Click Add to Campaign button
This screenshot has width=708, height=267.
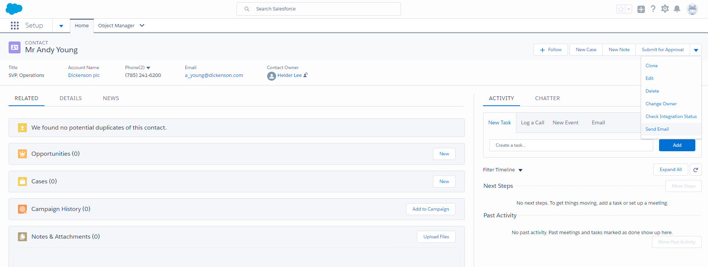coord(431,209)
